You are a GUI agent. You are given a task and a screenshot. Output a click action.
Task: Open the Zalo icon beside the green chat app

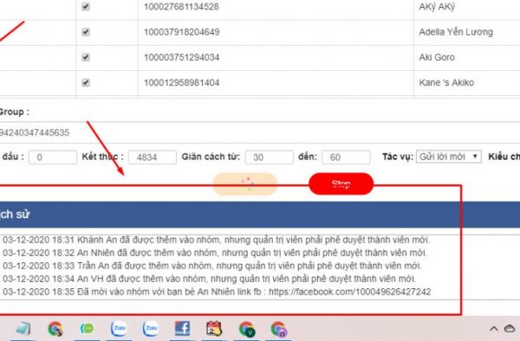tap(119, 328)
